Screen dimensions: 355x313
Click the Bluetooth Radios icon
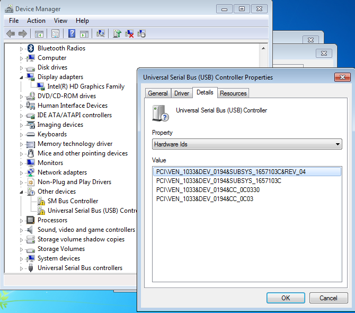31,48
